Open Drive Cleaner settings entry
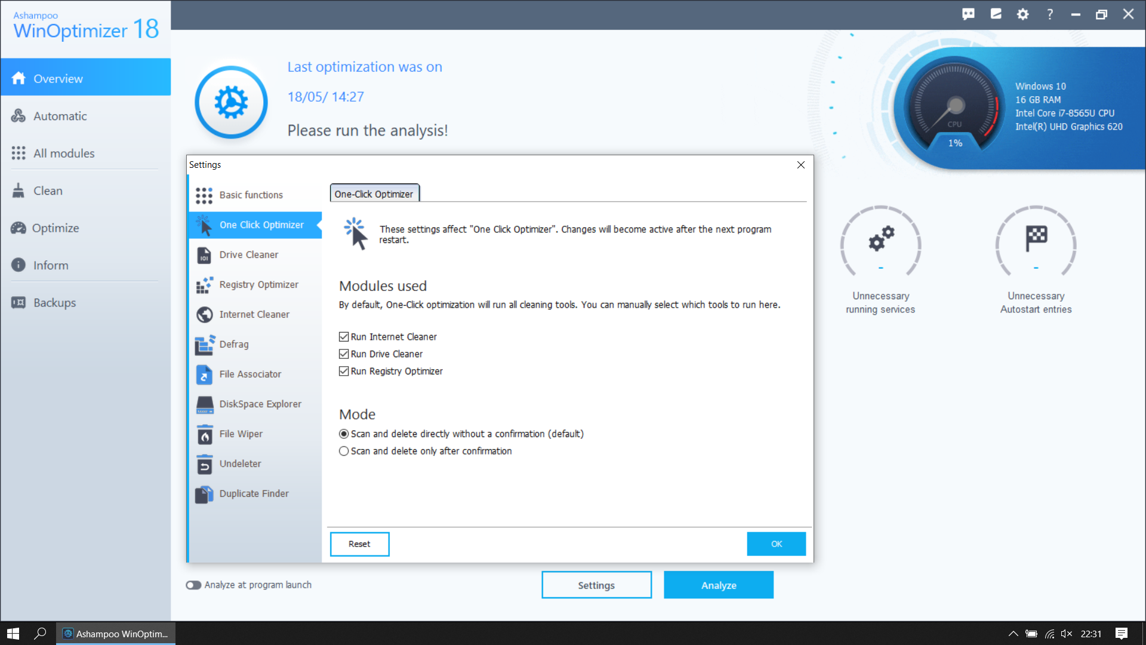 coord(255,254)
